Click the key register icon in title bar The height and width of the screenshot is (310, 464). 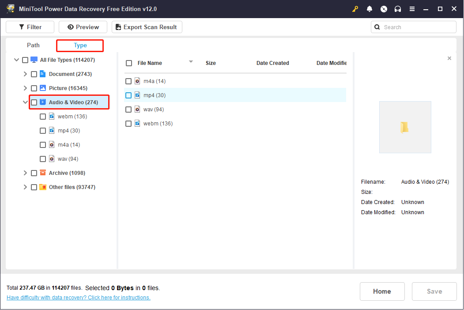(x=355, y=9)
